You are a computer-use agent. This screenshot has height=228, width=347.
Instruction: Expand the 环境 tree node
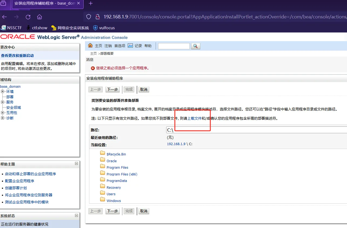click(2, 92)
